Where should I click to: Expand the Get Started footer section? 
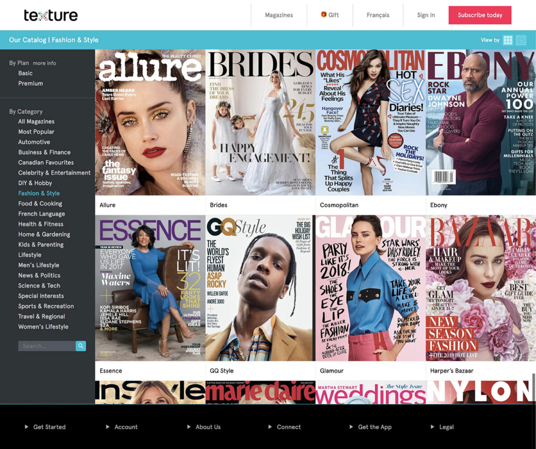tap(45, 427)
